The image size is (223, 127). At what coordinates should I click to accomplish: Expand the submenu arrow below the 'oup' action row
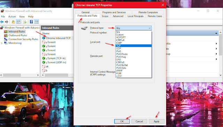point(216,59)
